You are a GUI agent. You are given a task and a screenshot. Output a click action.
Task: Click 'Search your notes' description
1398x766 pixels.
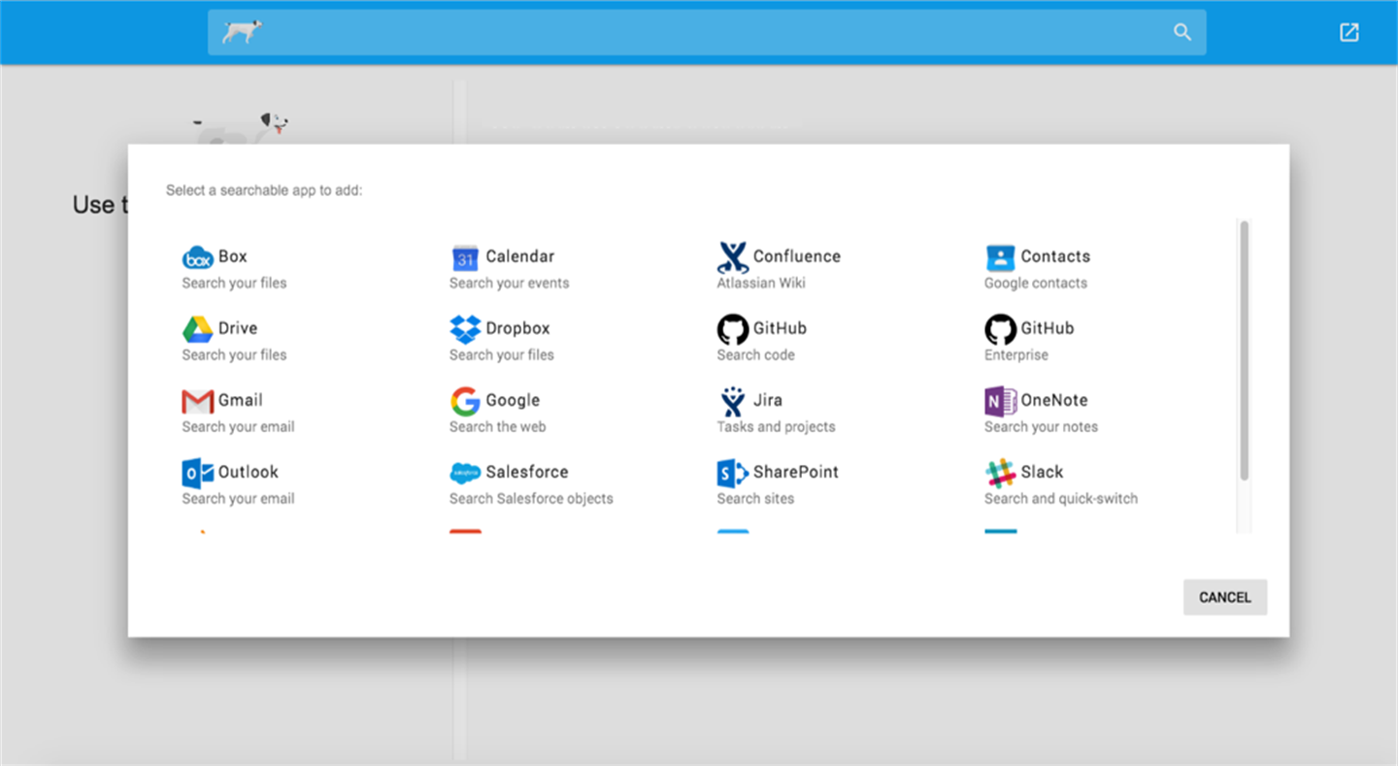[x=1041, y=426]
